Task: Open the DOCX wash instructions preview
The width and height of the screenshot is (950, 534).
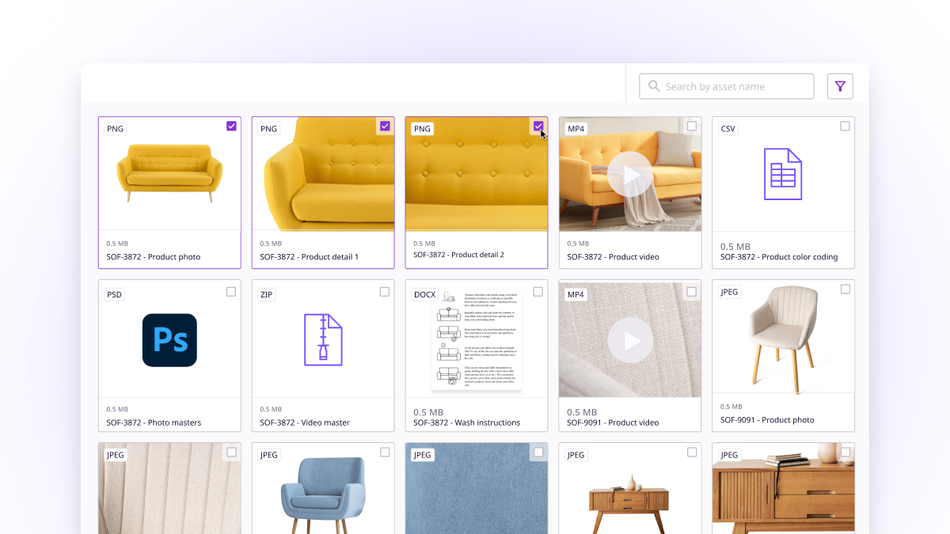Action: 476,339
